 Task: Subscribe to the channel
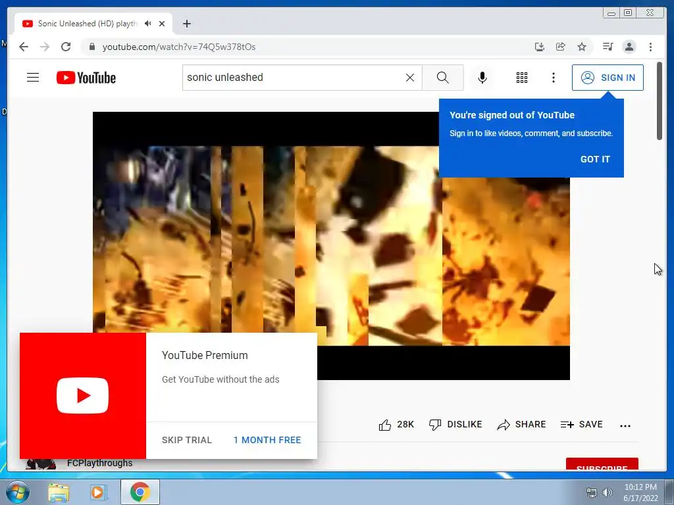pyautogui.click(x=602, y=464)
